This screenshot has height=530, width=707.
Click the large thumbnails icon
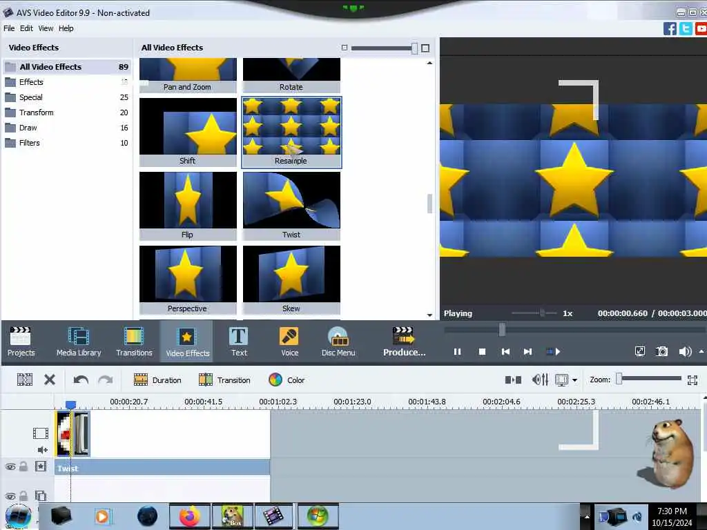click(x=425, y=48)
